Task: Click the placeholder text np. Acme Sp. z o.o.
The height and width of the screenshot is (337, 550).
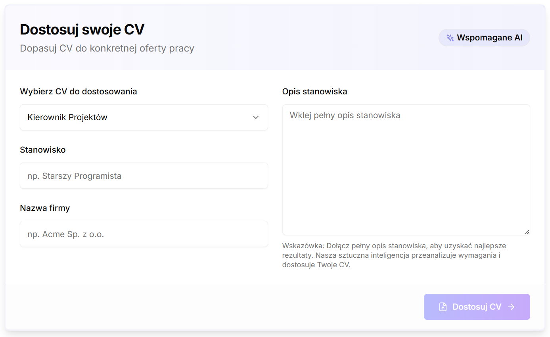Action: (65, 234)
